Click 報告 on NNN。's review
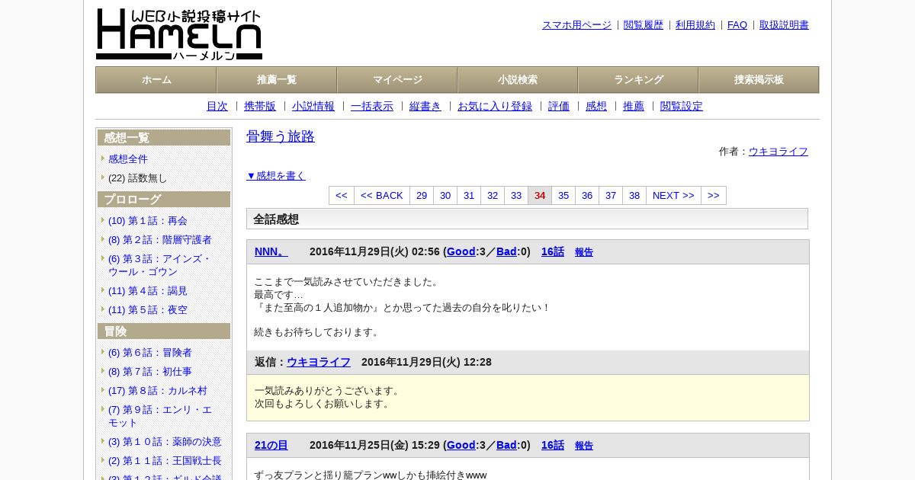 (x=584, y=252)
